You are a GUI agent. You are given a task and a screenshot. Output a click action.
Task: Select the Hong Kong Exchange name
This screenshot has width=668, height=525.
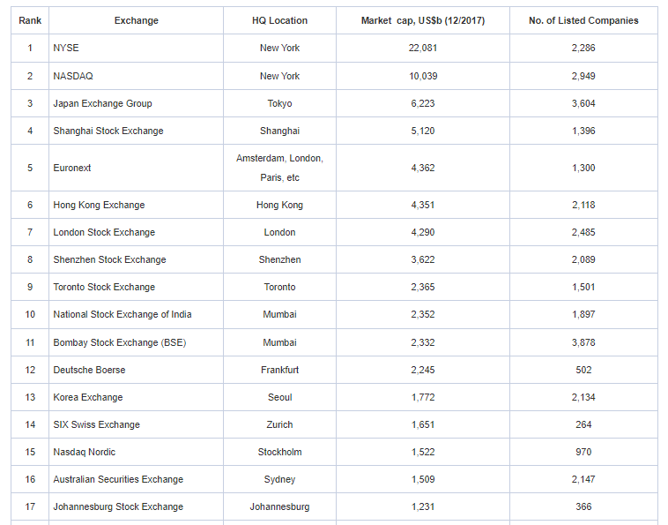pos(99,205)
